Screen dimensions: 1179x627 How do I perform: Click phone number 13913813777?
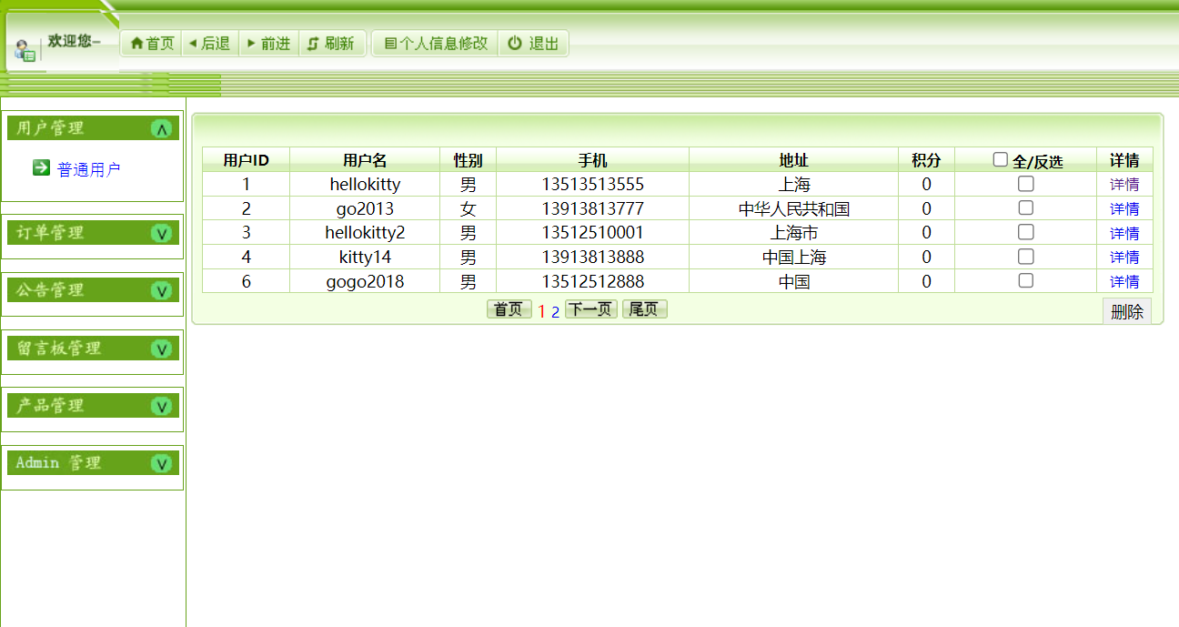[592, 209]
